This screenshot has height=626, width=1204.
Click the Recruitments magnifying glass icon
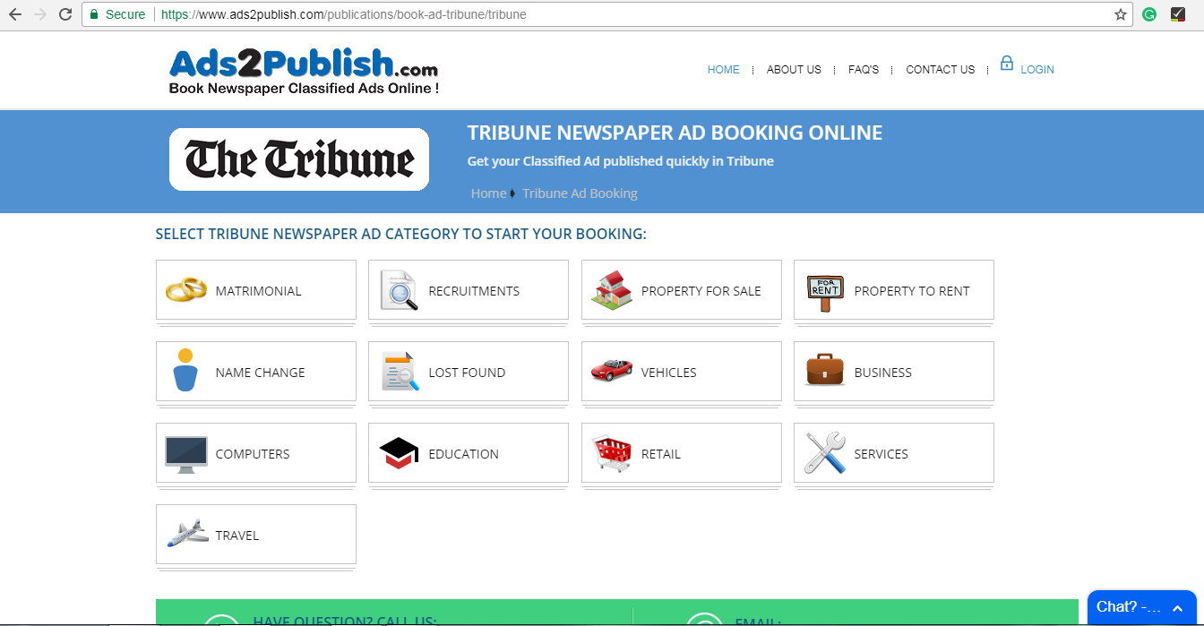click(x=398, y=289)
